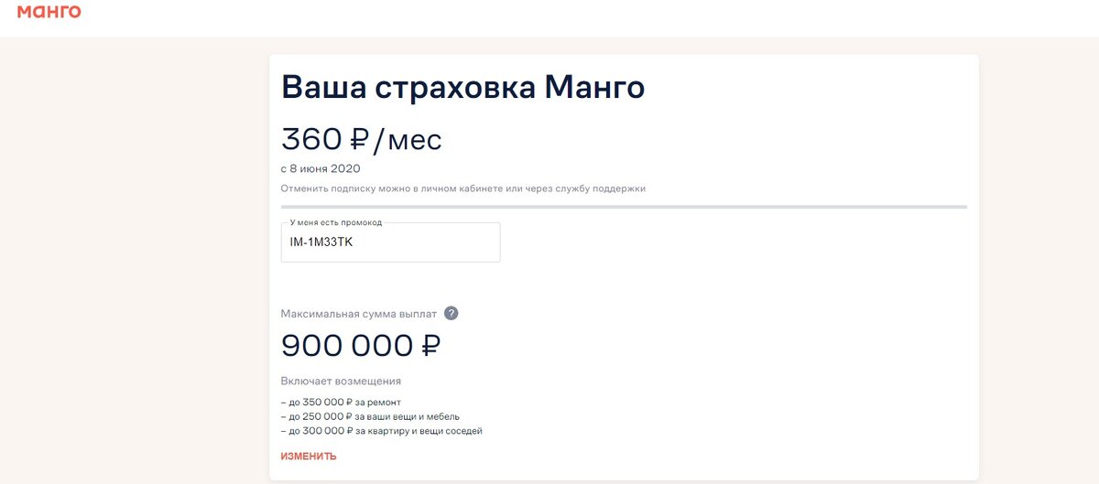1099x484 pixels.
Task: Click the Включает возмещения caption
Action: point(341,381)
